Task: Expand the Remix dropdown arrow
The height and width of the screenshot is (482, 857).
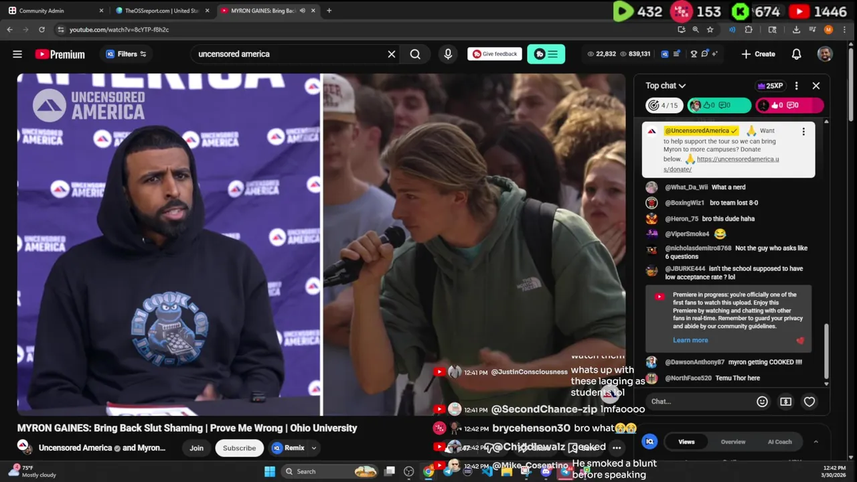Action: point(313,448)
